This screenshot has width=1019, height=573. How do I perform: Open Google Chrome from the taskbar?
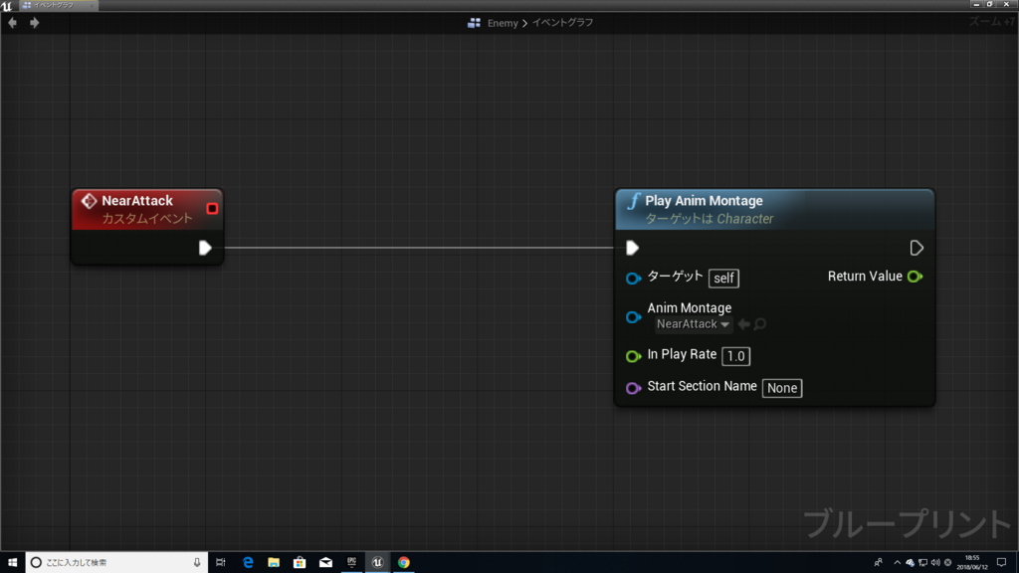[x=404, y=563]
